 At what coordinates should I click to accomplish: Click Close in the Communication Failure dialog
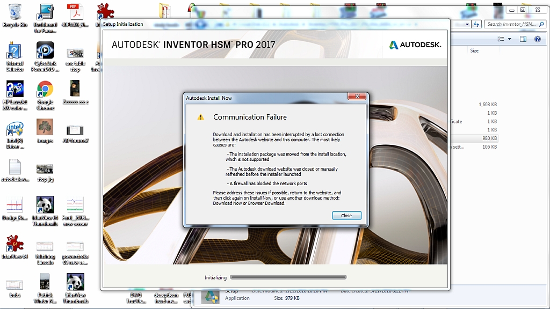346,215
